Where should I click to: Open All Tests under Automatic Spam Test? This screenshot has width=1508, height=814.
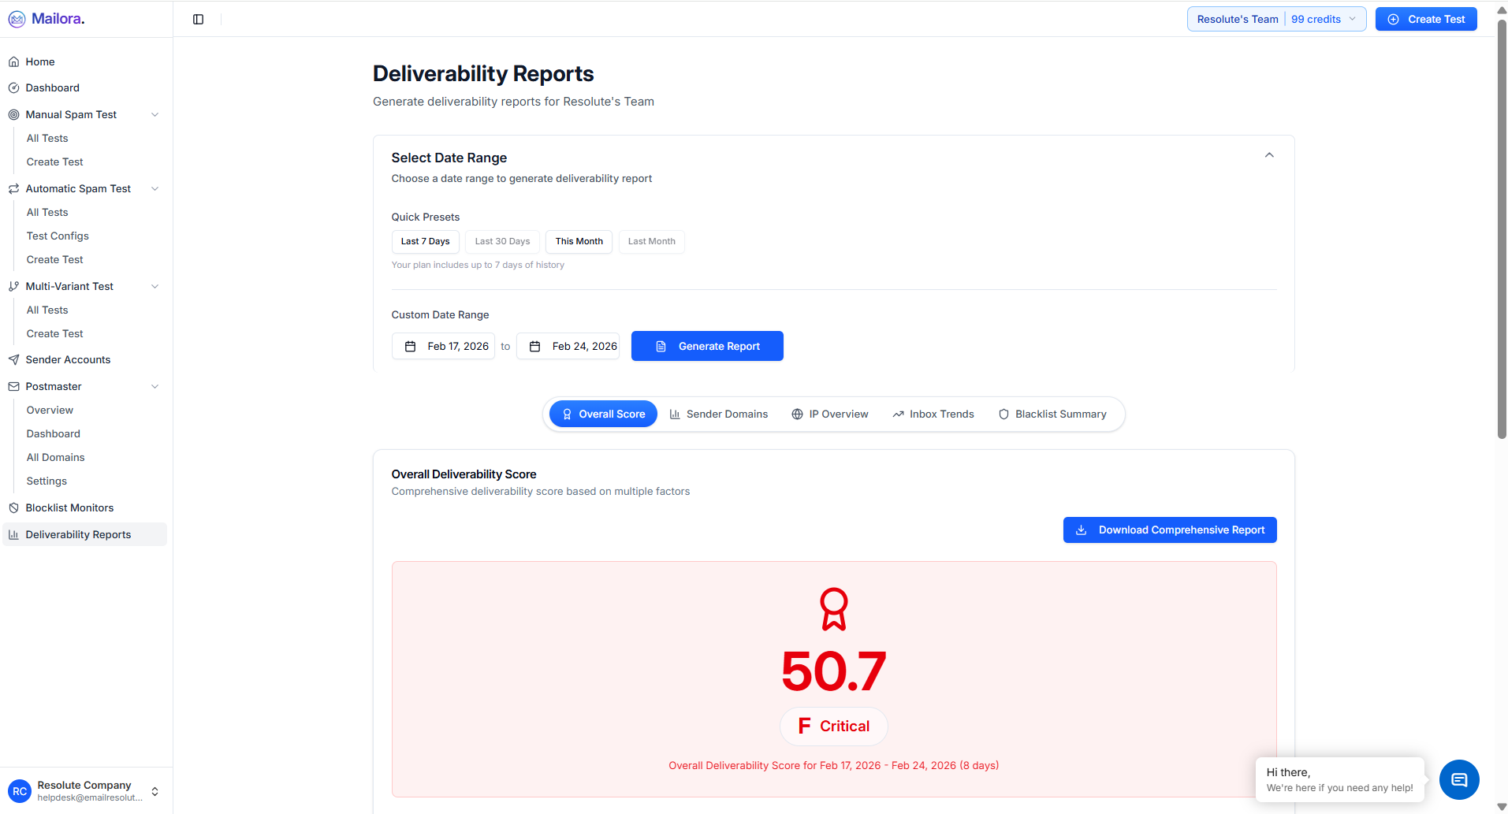tap(47, 212)
